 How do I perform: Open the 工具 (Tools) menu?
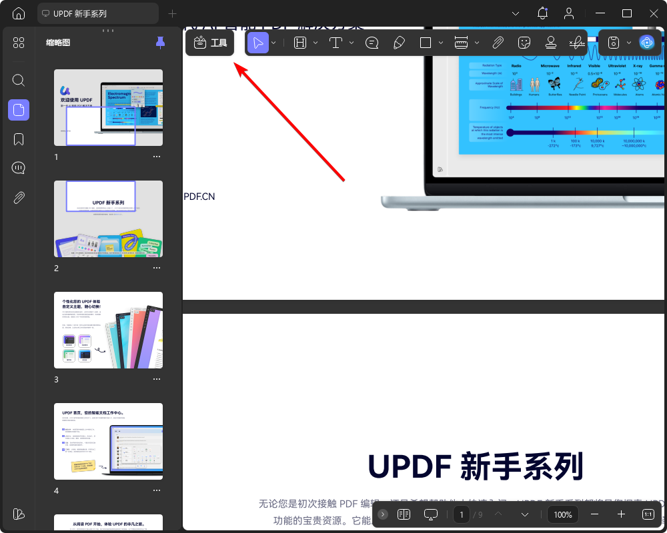[x=209, y=41]
